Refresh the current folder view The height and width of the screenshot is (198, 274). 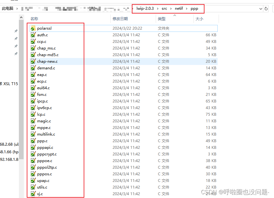coord(266,9)
